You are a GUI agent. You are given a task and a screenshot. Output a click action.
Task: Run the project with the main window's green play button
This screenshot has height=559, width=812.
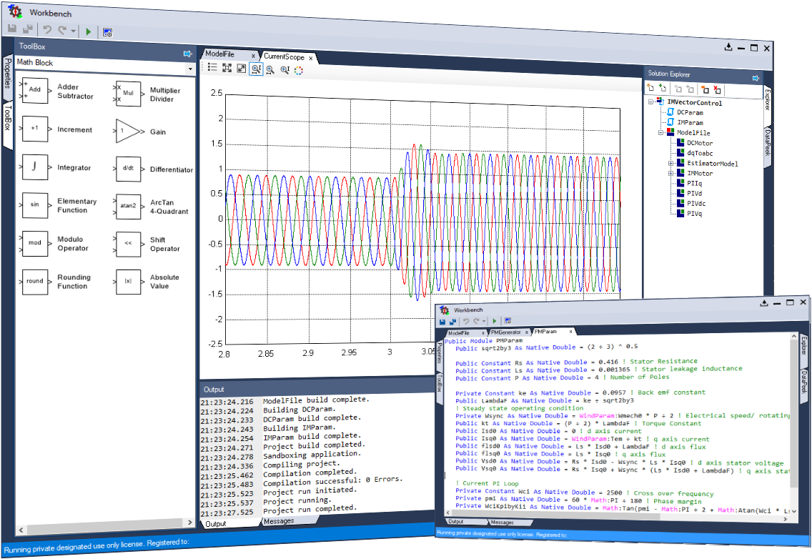pos(89,31)
